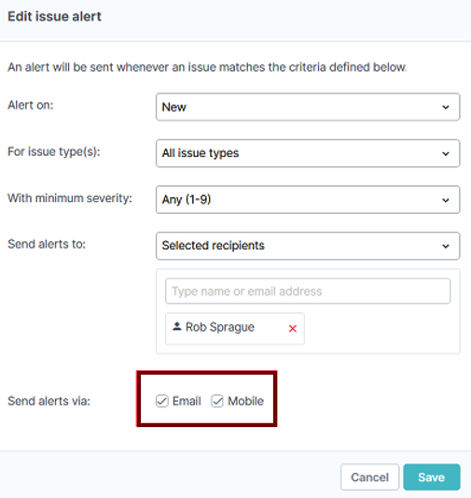This screenshot has height=498, width=471.
Task: Click the chevron arrow in Send alerts to field
Action: click(x=446, y=246)
